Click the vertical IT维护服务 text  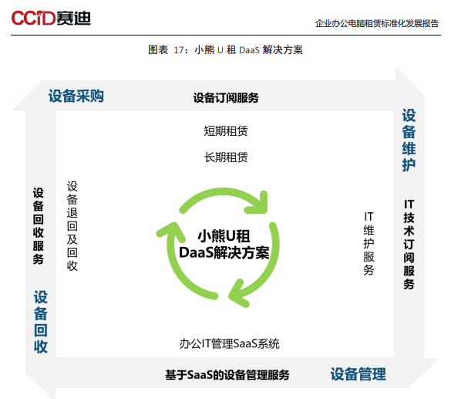[x=369, y=243]
